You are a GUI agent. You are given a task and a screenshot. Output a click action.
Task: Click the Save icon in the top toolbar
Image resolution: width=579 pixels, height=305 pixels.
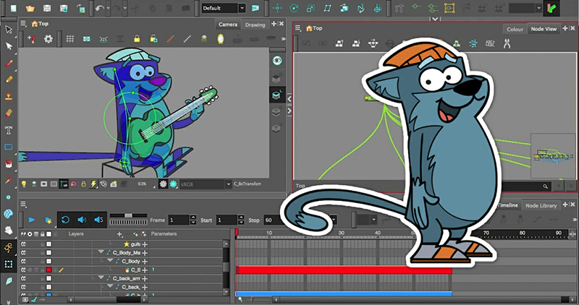[47, 8]
